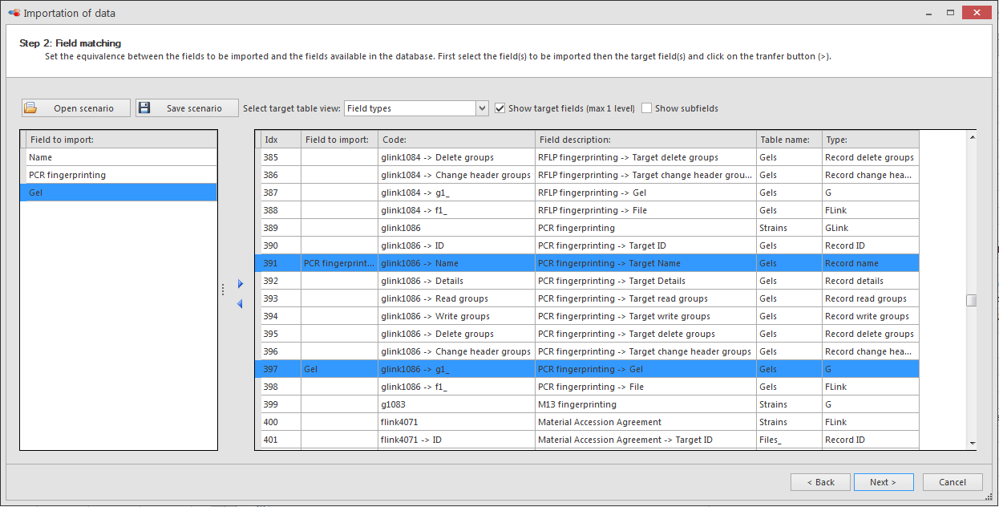
Task: Select PCR fingerprinting in import list
Action: click(x=120, y=175)
